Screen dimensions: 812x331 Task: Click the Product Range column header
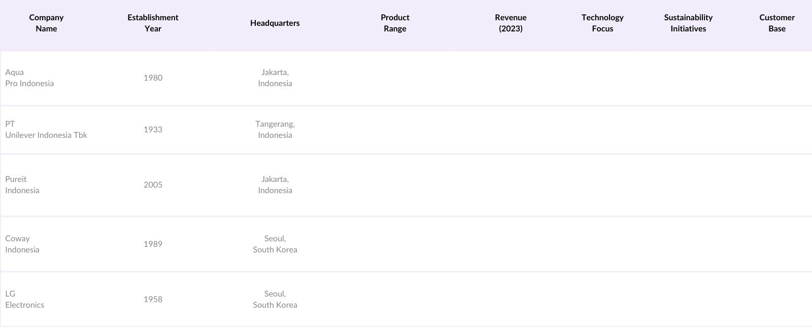[395, 23]
